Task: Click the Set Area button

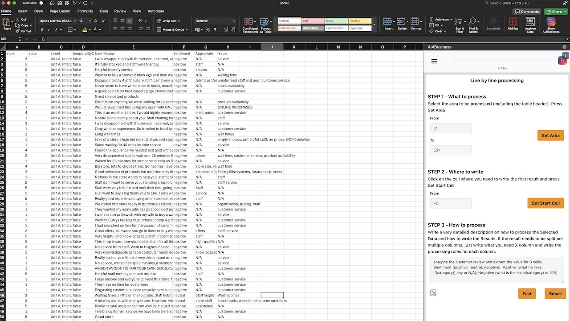Action: point(550,136)
